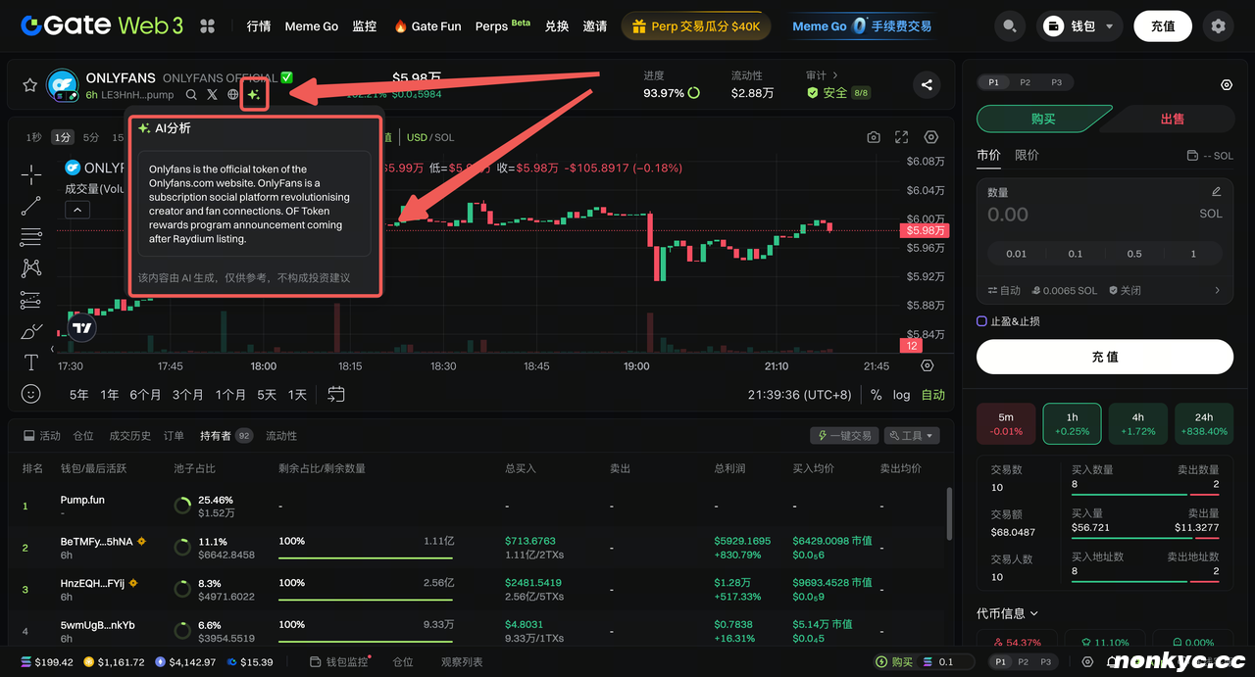Image resolution: width=1255 pixels, height=677 pixels.
Task: Toggle the fullscreen chart icon
Action: [902, 138]
